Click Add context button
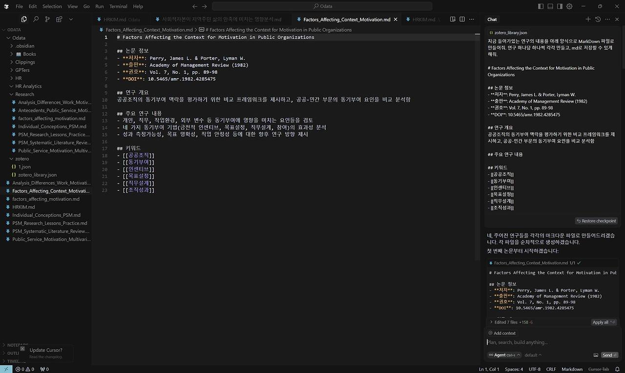Screen dimensions: 625x373 (x=502, y=333)
